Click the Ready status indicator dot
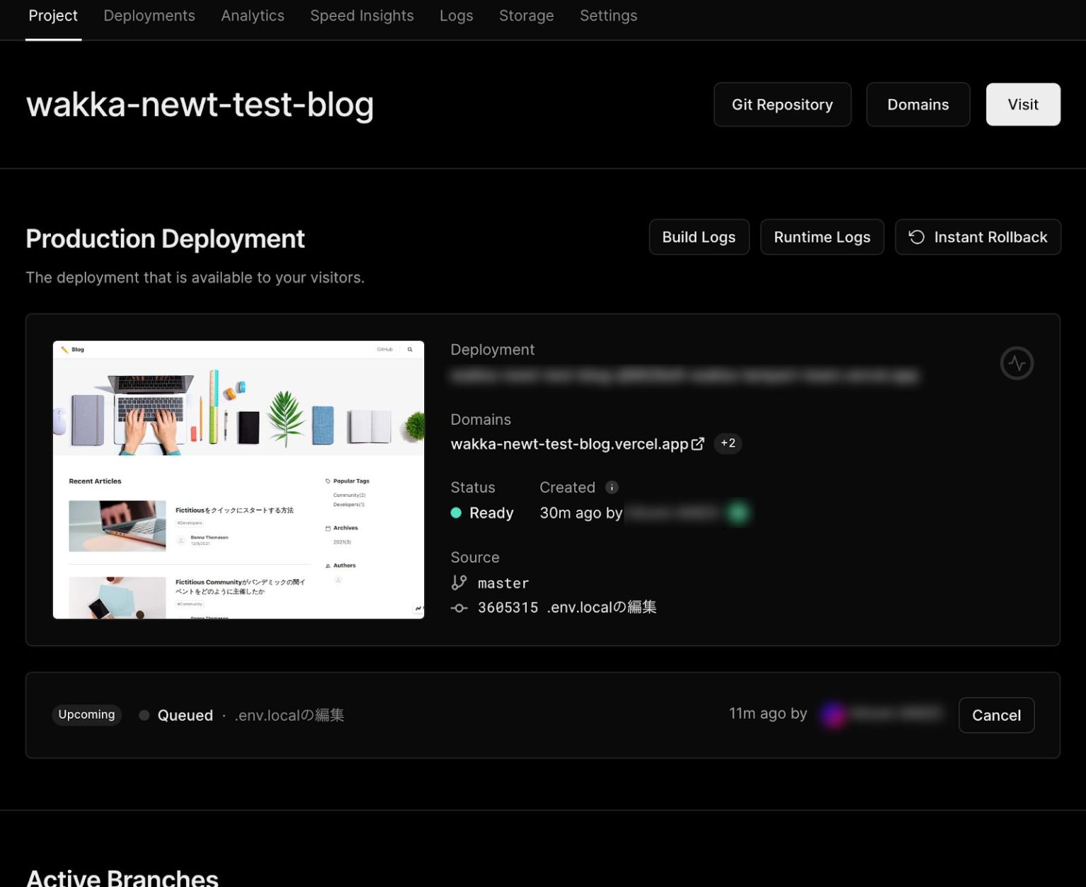Viewport: 1086px width, 887px height. 456,512
